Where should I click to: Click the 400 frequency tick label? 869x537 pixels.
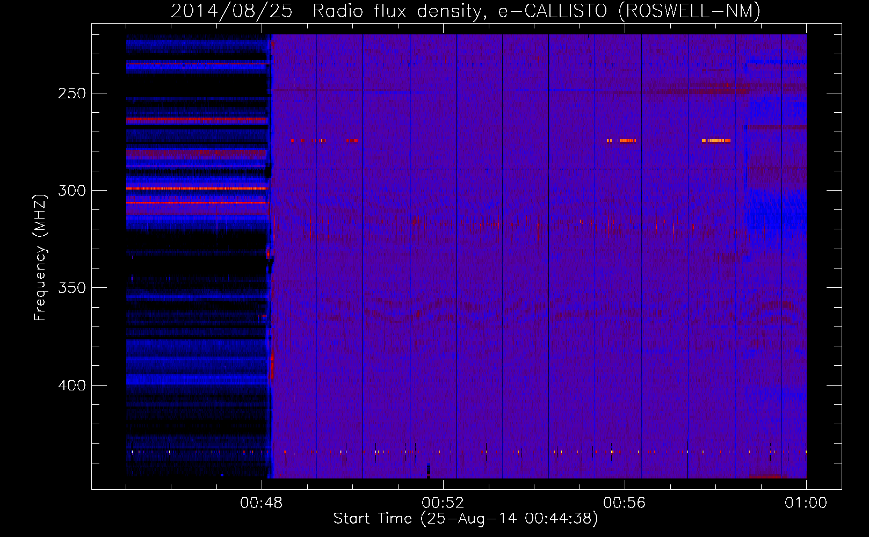click(x=72, y=386)
